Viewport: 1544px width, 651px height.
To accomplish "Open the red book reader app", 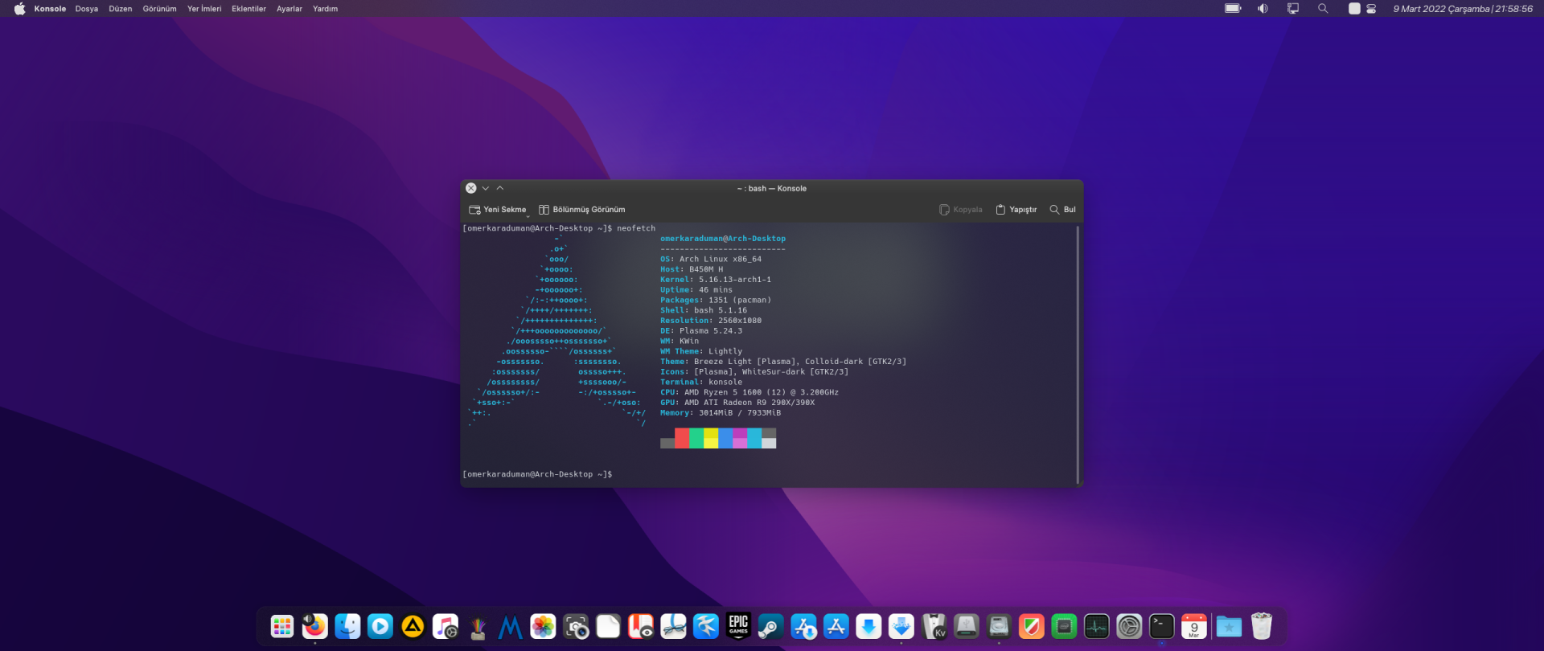I will click(x=641, y=626).
